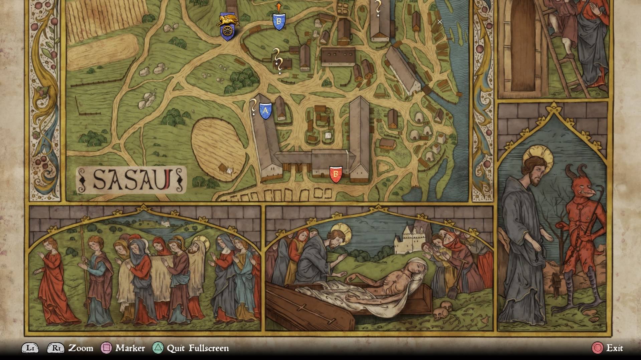Click the small tent beside the oval wheat field
The width and height of the screenshot is (641, 360).
pyautogui.click(x=228, y=171)
